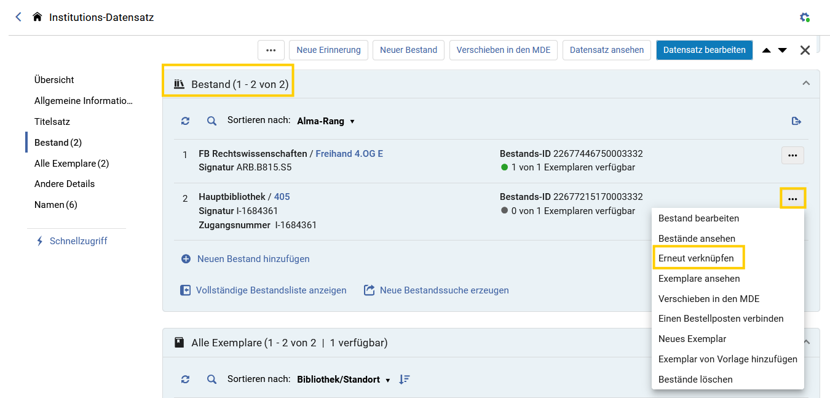Navigate to next record with down arrow

782,50
